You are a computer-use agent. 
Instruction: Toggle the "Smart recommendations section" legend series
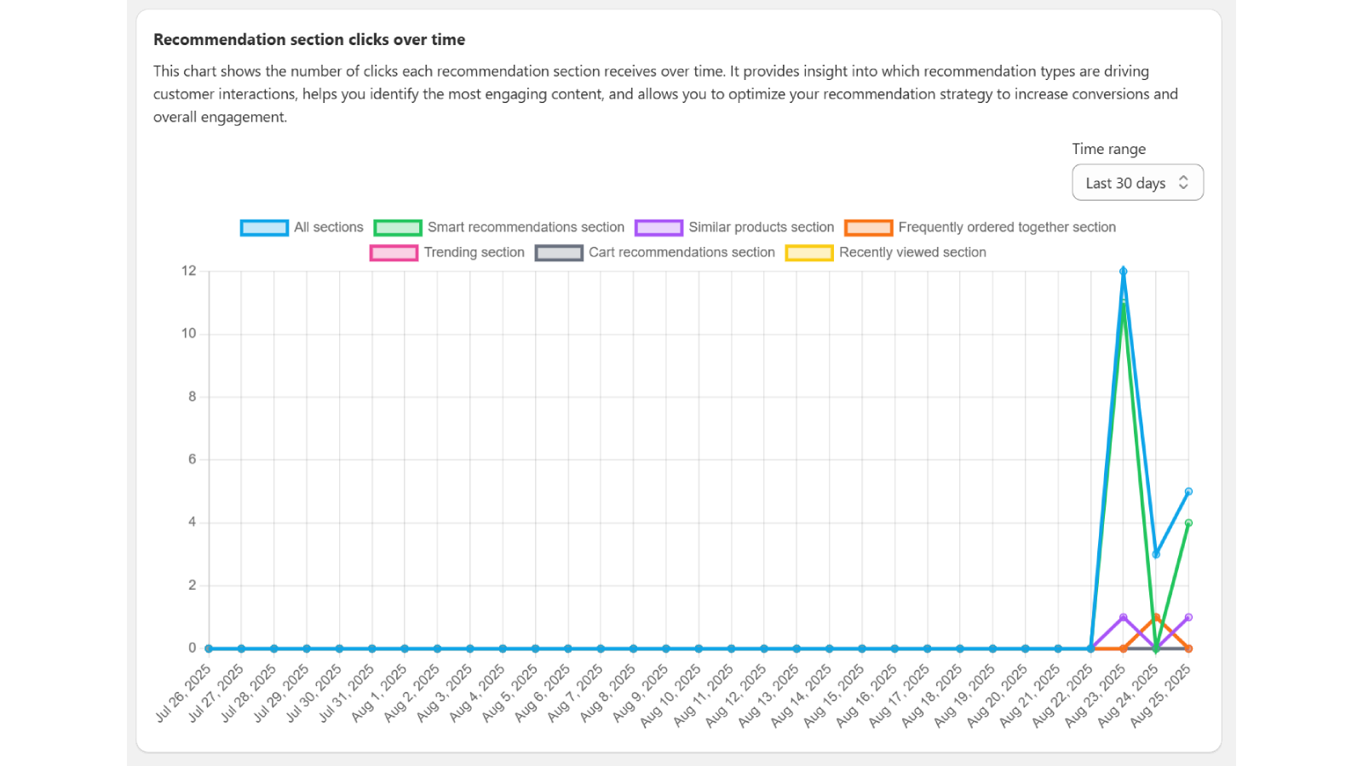coord(526,227)
